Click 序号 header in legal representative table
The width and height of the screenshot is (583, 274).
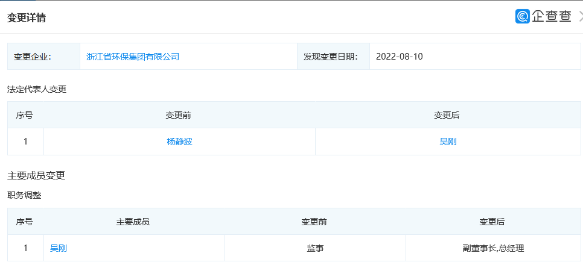pyautogui.click(x=25, y=115)
